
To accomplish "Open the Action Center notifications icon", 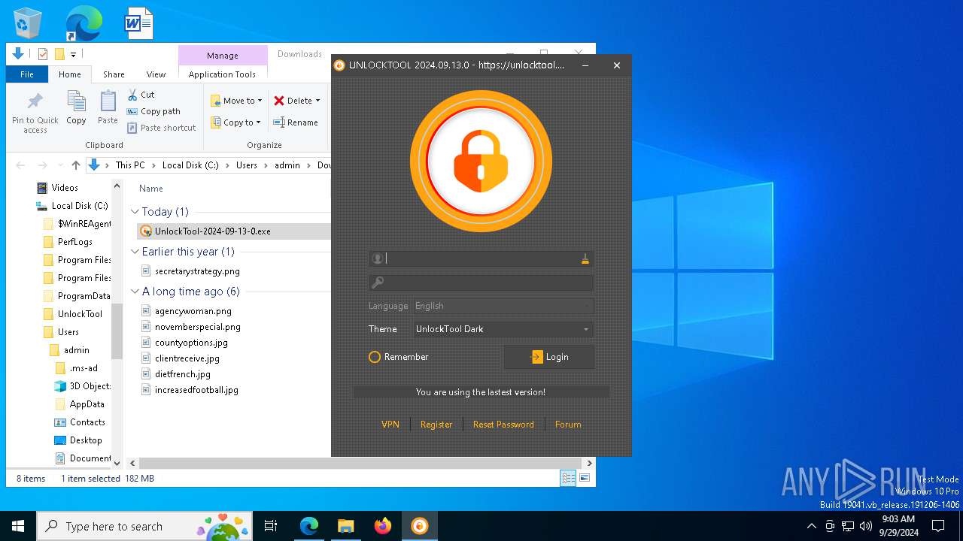I will pos(938,526).
